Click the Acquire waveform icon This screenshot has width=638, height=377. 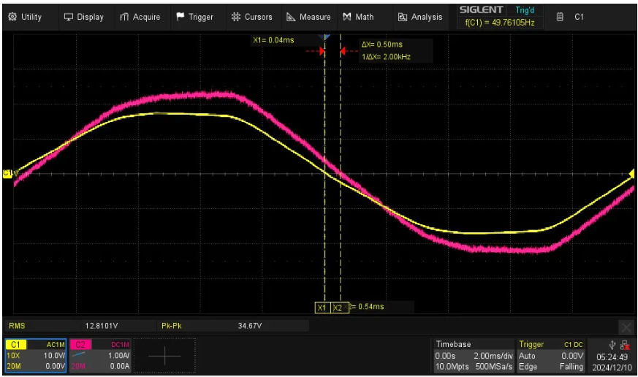124,17
